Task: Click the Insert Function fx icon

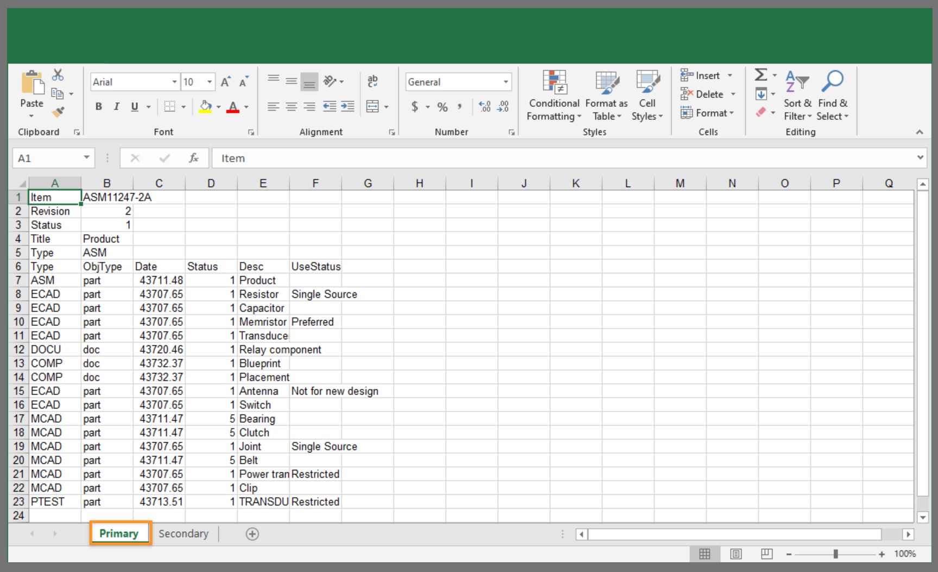Action: 193,158
